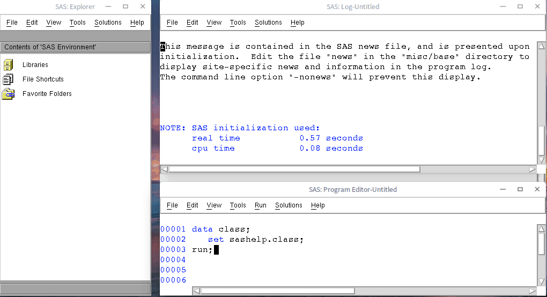Click the 'SAS: Program Editor-Untitled' title bar
547x297 pixels.
[353, 189]
